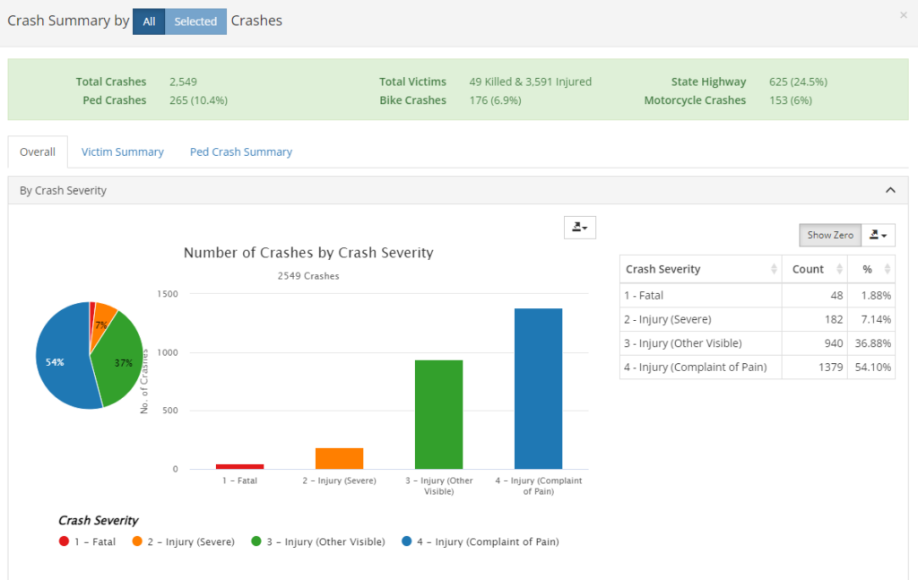Image resolution: width=918 pixels, height=580 pixels.
Task: Open the table export dropdown icon
Action: [x=878, y=235]
